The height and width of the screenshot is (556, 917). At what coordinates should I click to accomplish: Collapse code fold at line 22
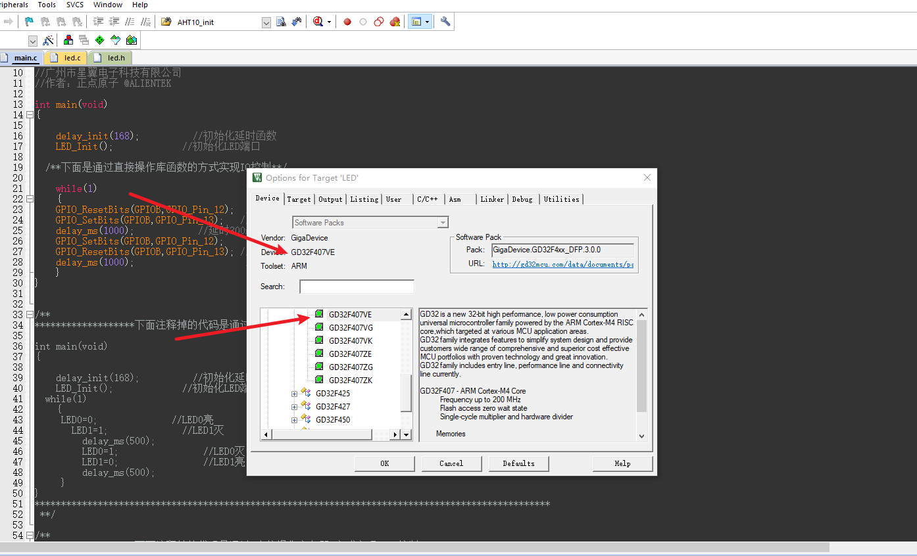coord(30,199)
